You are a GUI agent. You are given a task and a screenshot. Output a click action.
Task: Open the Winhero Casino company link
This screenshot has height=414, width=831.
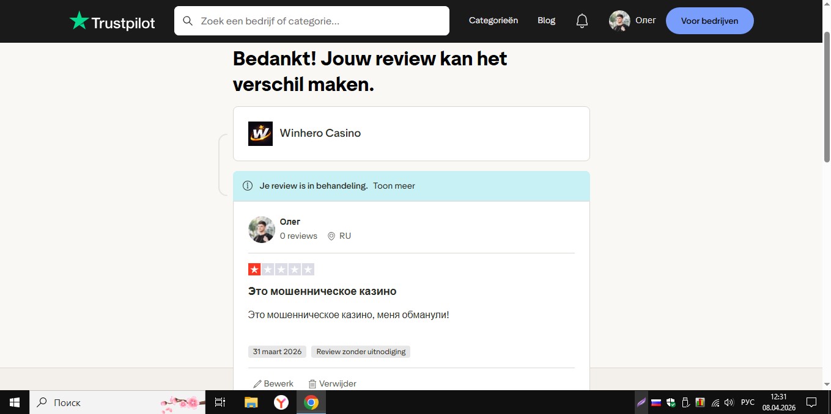[x=320, y=134]
